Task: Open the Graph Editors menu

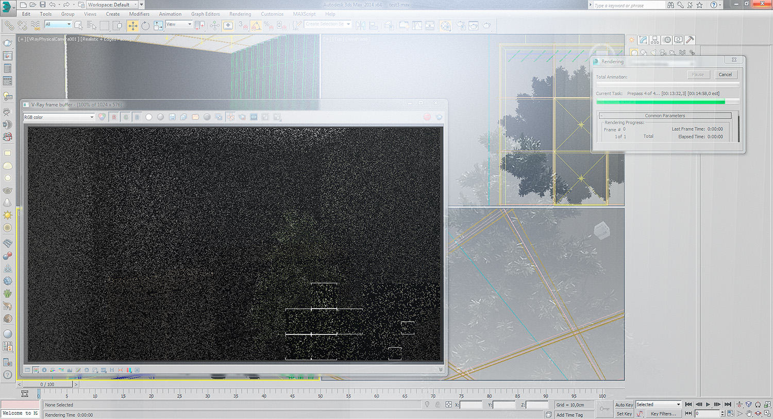Action: pos(206,14)
